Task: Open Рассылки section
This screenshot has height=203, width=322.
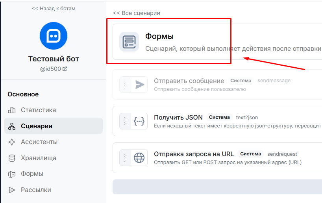Action: [54, 190]
